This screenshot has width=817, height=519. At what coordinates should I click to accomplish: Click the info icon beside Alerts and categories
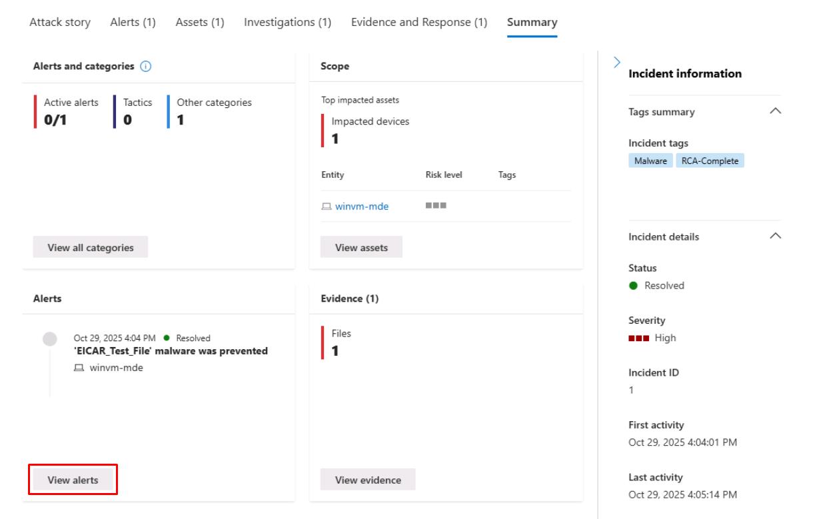(146, 67)
